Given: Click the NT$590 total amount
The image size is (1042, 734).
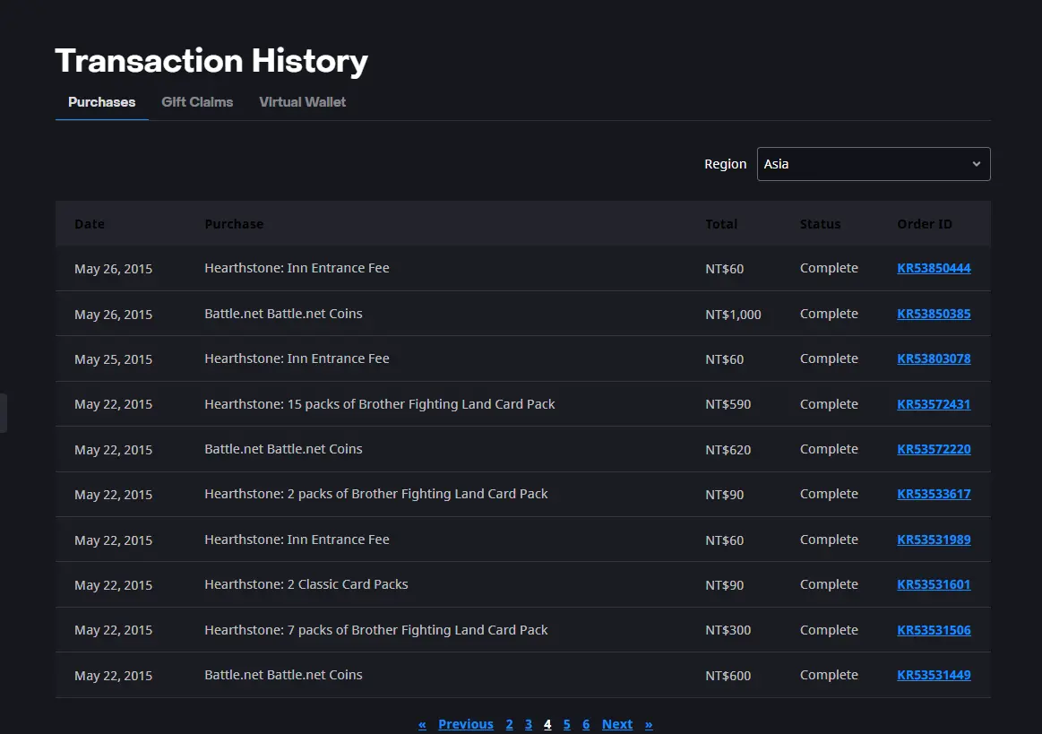Looking at the screenshot, I should click(x=728, y=404).
